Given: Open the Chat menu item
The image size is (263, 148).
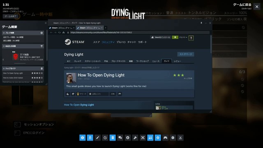Looking at the screenshot, I should tap(131, 42).
